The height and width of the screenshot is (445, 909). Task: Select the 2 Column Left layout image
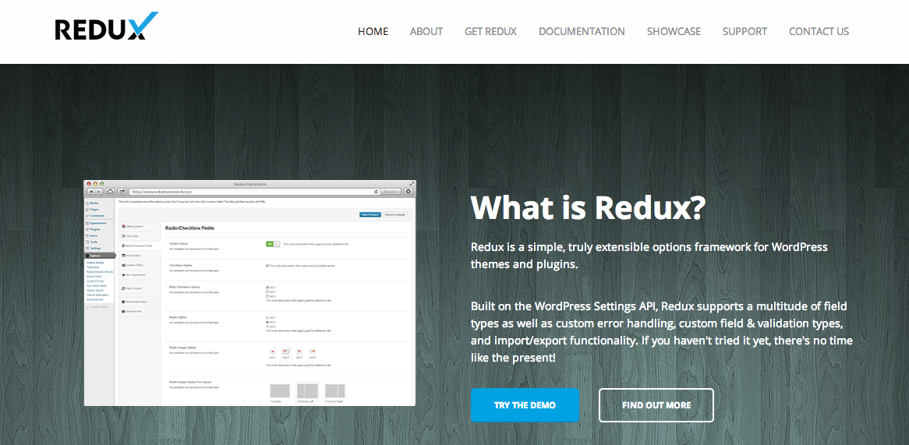(x=307, y=391)
